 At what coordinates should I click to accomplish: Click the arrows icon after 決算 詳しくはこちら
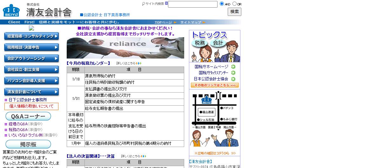click(x=144, y=156)
